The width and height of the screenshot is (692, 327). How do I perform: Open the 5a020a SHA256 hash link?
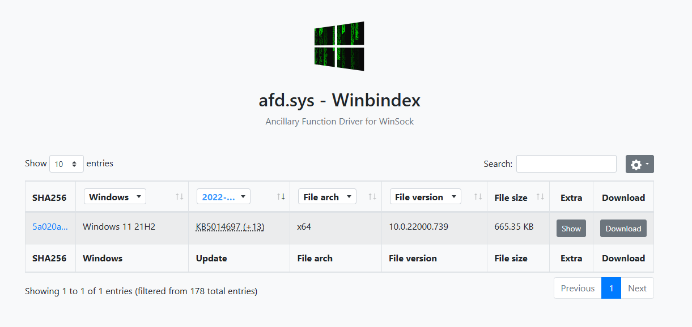tap(50, 227)
